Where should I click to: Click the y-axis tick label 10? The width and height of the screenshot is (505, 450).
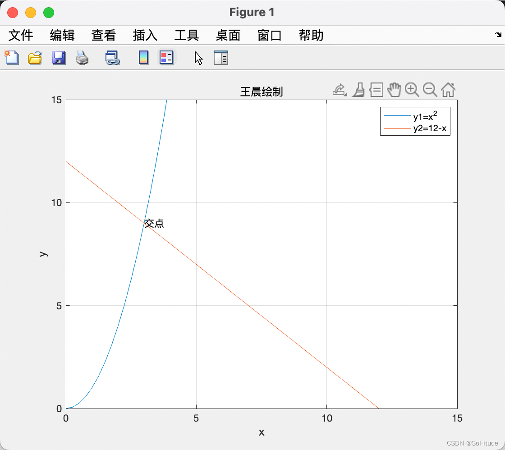click(56, 202)
